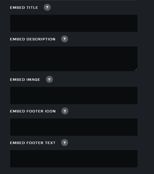Activate the text box under EMBED FOOTER TEXT
This screenshot has width=154, height=174.
[x=74, y=159]
